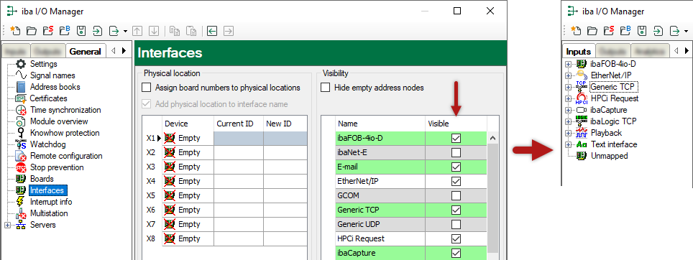The image size is (693, 260).
Task: Click Move down arrow toolbar icon
Action: (154, 31)
